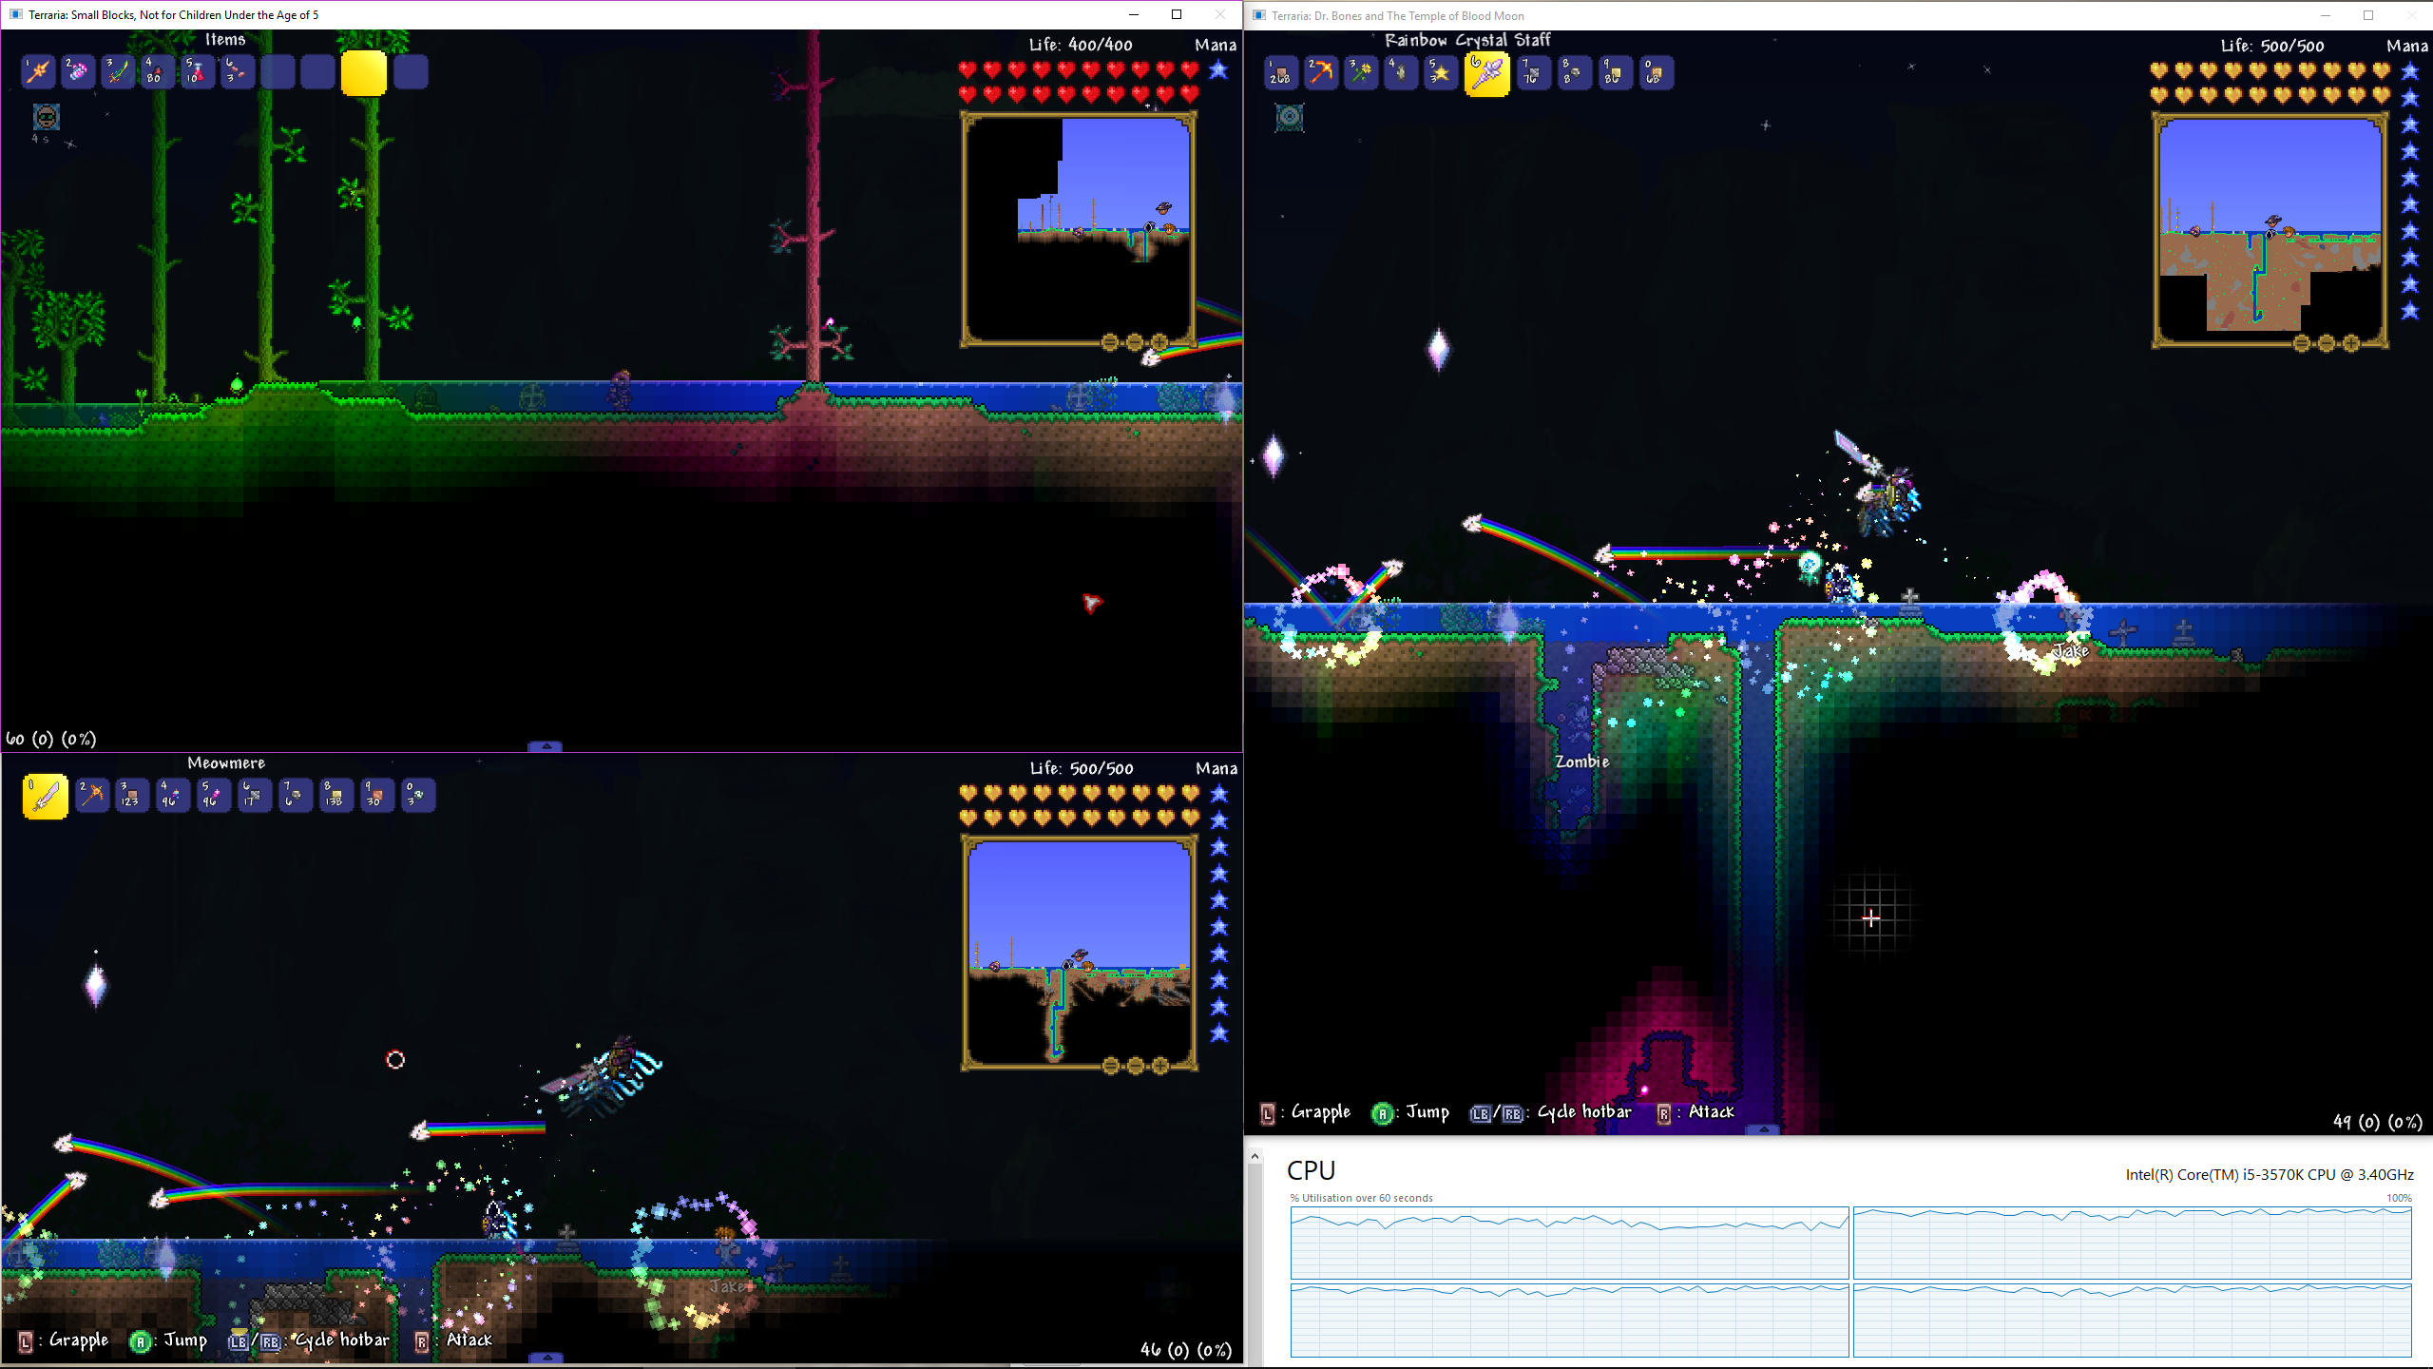Select the molten pickaxe in slot 2 of the Meowmere hotbar
The image size is (2433, 1369).
pos(91,796)
